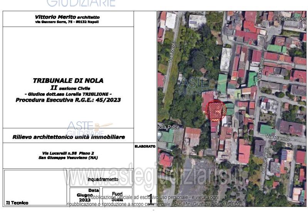
Task: Click the 'ELABORATO' label
Action: 145,146
